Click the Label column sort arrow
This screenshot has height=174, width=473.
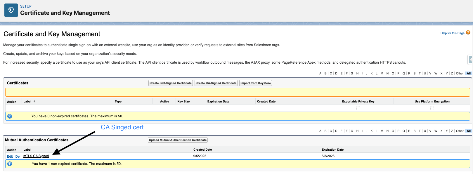pos(34,101)
